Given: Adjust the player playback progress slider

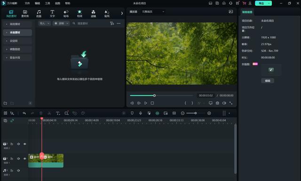Looking at the screenshot, I should pos(161,96).
